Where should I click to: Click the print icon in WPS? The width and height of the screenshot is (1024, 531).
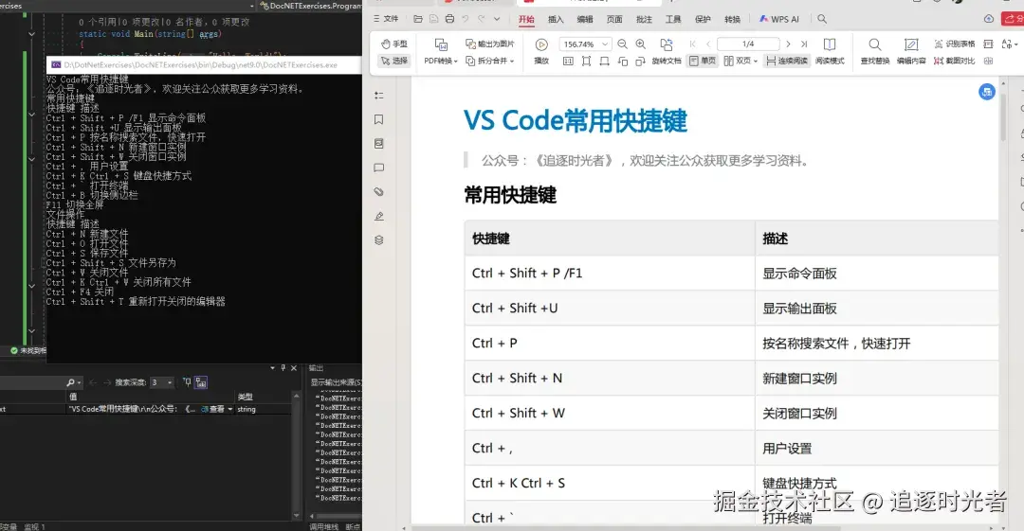tap(449, 19)
